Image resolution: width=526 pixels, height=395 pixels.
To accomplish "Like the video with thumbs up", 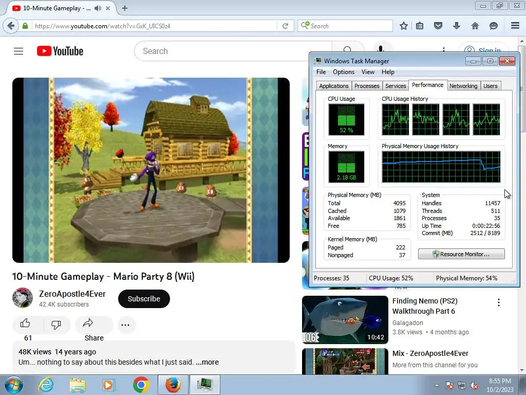I will tap(25, 324).
